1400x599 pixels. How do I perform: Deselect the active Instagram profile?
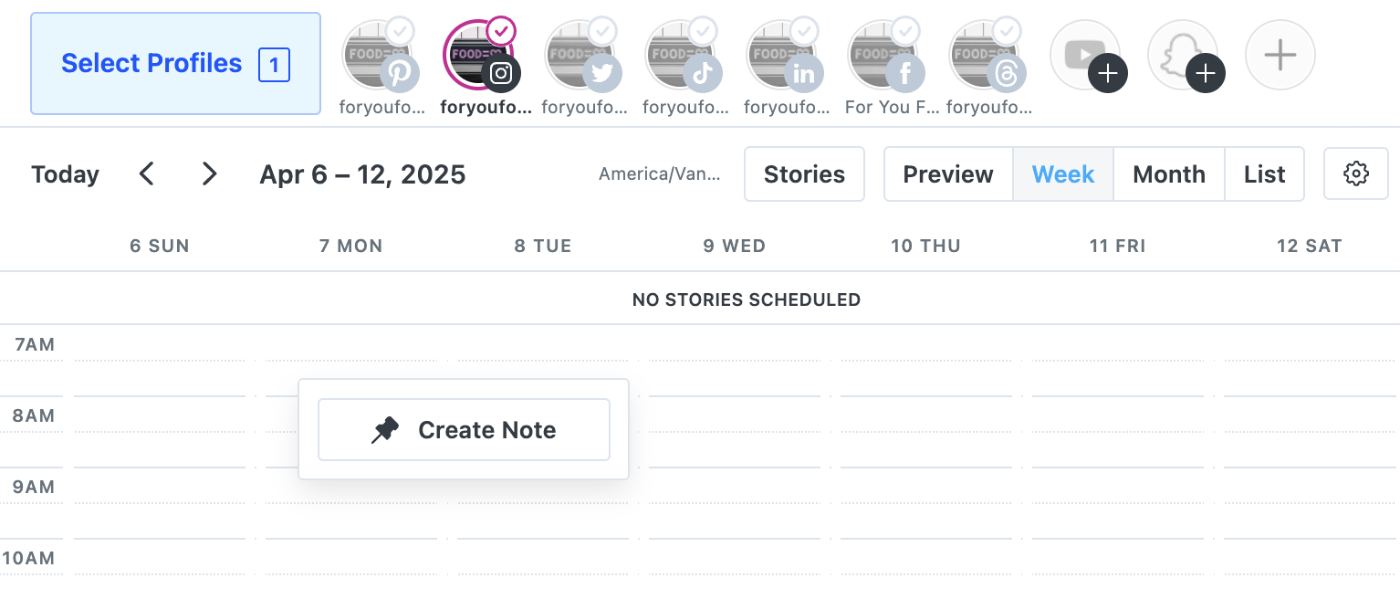[x=478, y=56]
